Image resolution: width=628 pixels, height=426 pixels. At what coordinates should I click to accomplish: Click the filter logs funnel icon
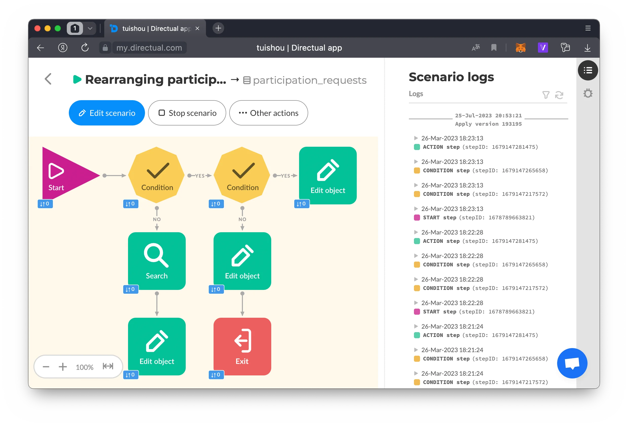[x=545, y=95]
